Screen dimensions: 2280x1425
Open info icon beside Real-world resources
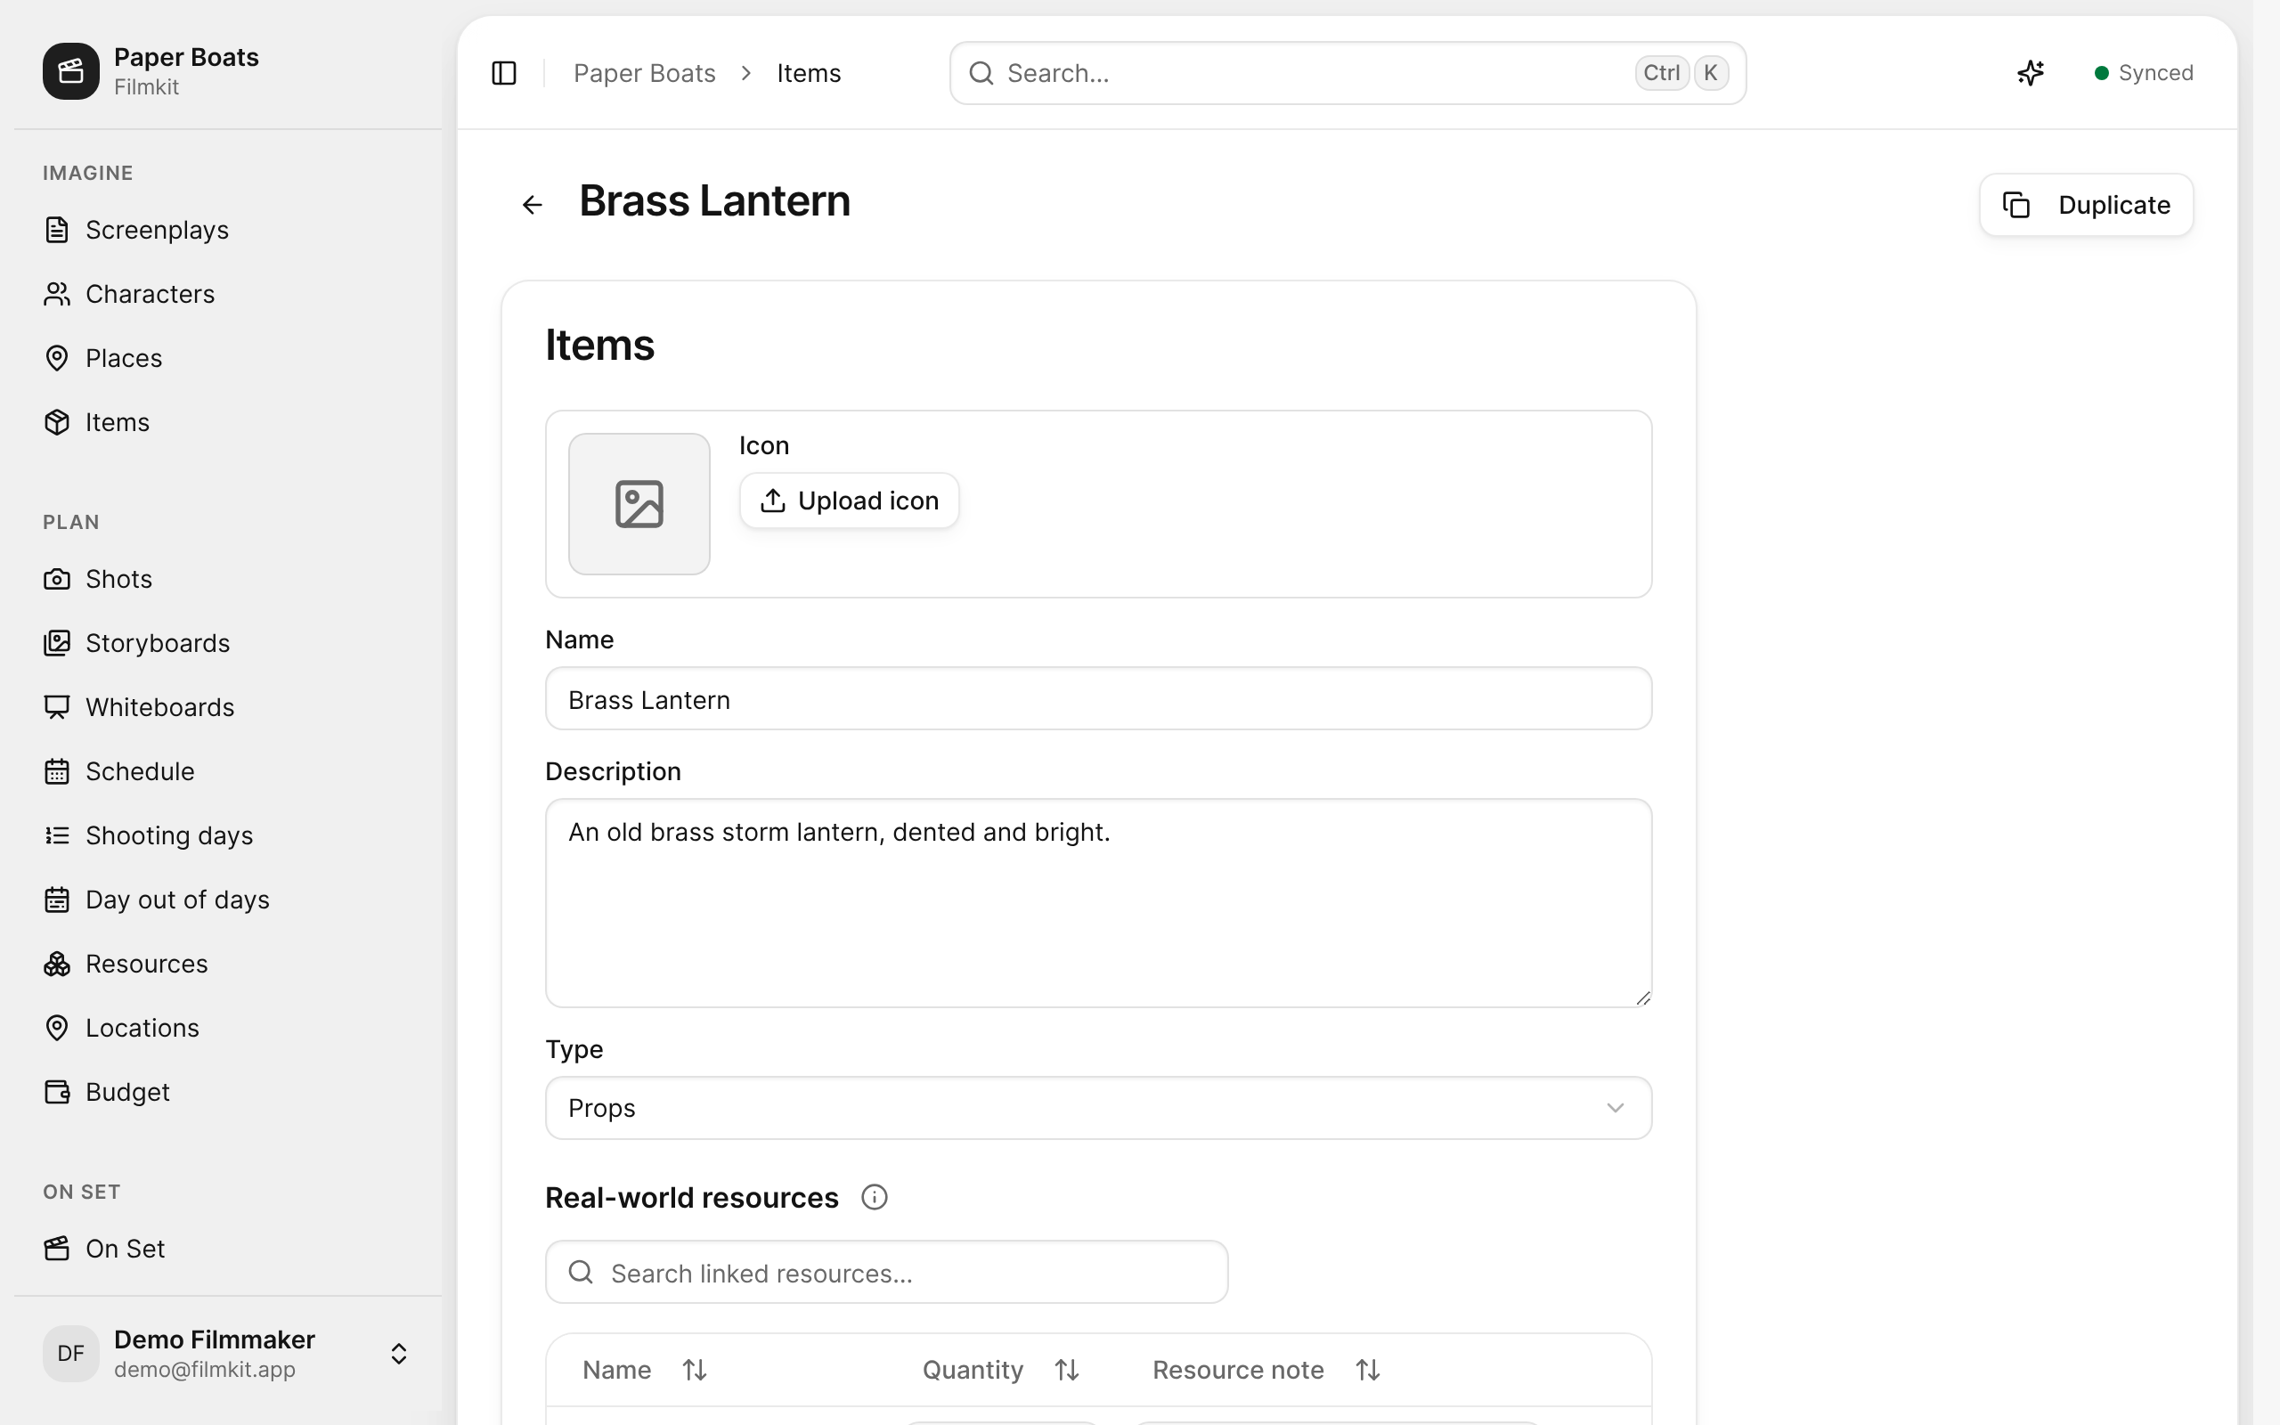click(875, 1197)
